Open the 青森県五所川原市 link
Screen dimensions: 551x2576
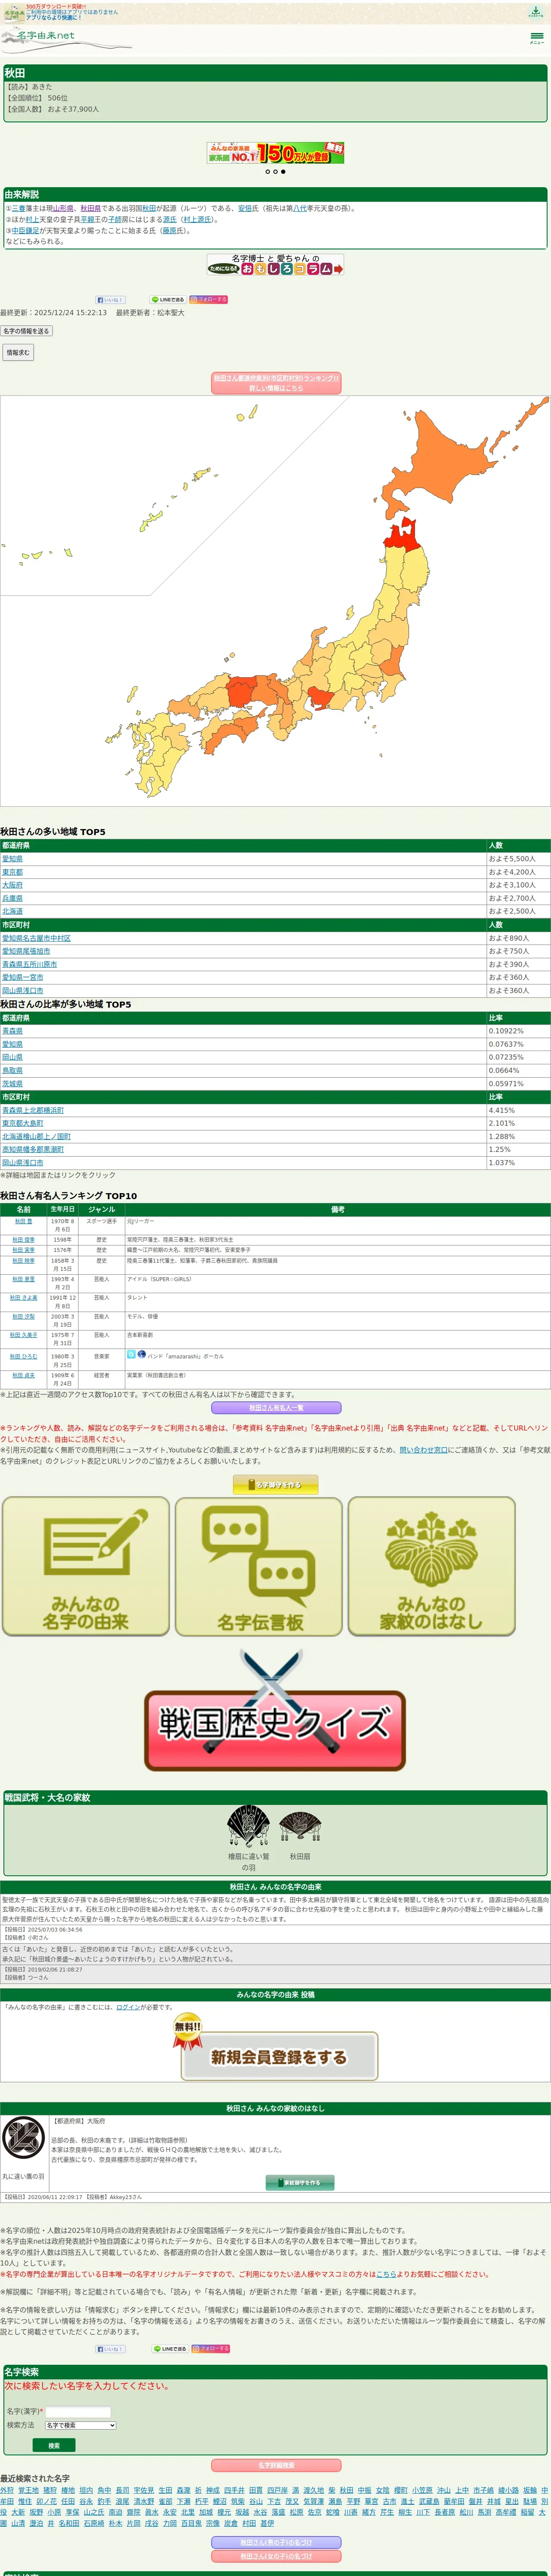click(x=29, y=964)
